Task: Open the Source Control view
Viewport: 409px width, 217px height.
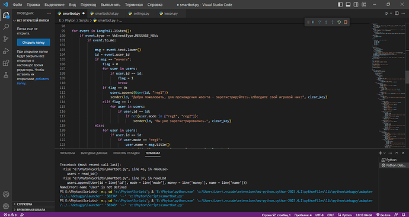Action: click(x=6, y=39)
